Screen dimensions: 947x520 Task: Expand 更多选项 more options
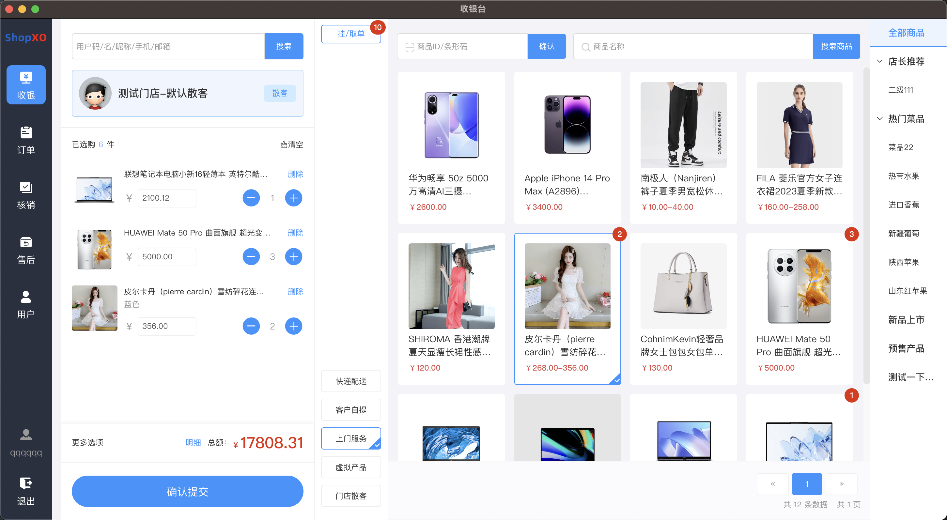pyautogui.click(x=87, y=442)
